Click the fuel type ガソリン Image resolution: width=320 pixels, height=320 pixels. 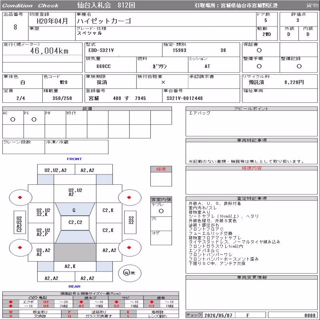160,66
